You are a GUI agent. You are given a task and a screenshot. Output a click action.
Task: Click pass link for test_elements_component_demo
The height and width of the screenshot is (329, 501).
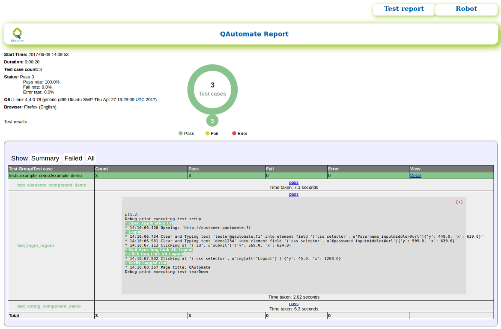point(294,182)
